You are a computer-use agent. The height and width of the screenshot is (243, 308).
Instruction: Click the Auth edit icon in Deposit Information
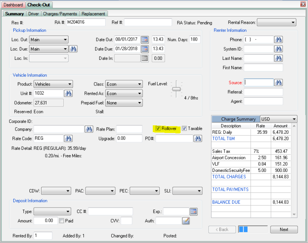(x=186, y=221)
